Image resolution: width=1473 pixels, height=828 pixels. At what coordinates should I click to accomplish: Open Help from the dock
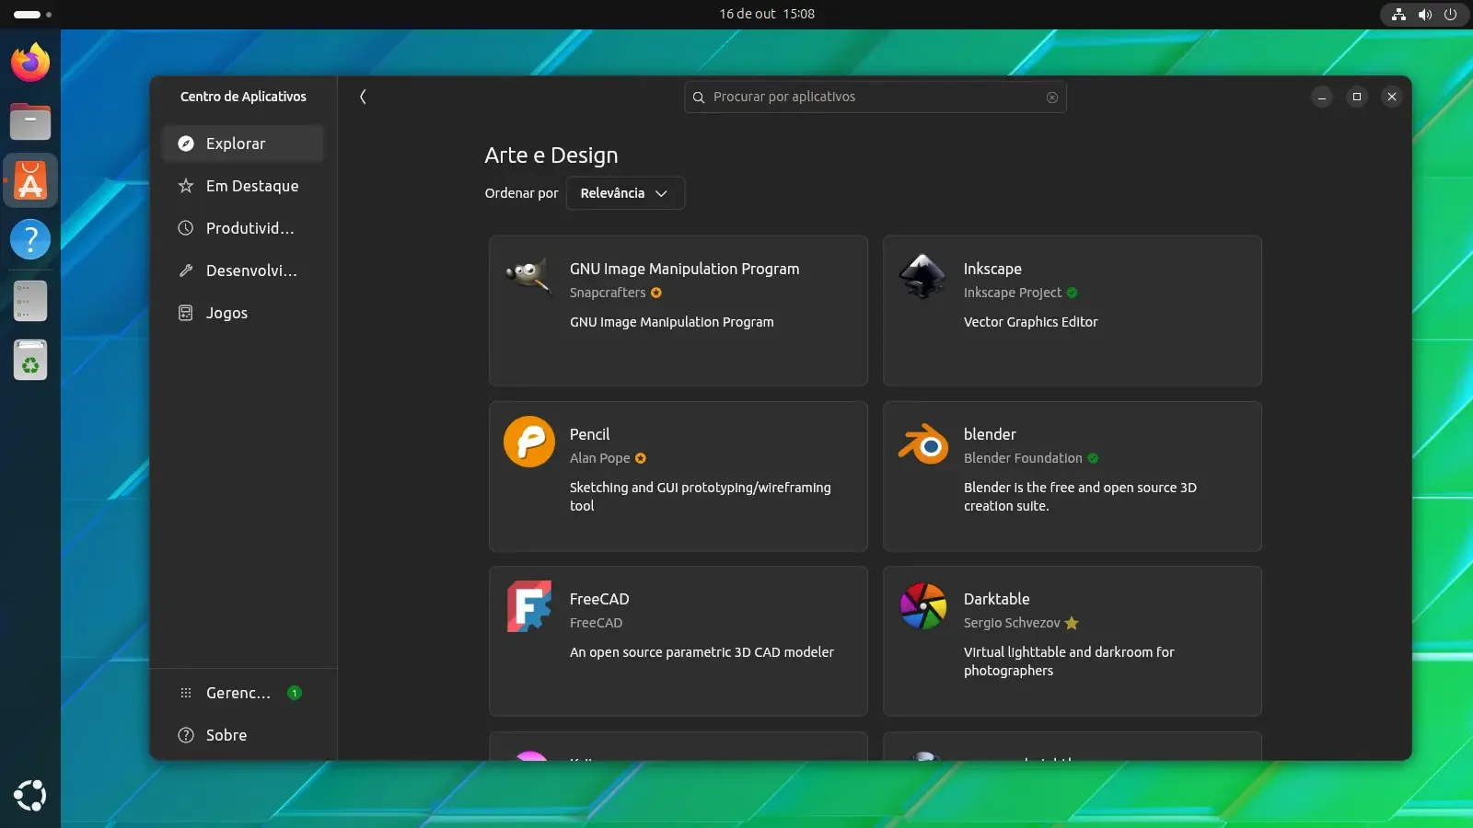tap(30, 239)
